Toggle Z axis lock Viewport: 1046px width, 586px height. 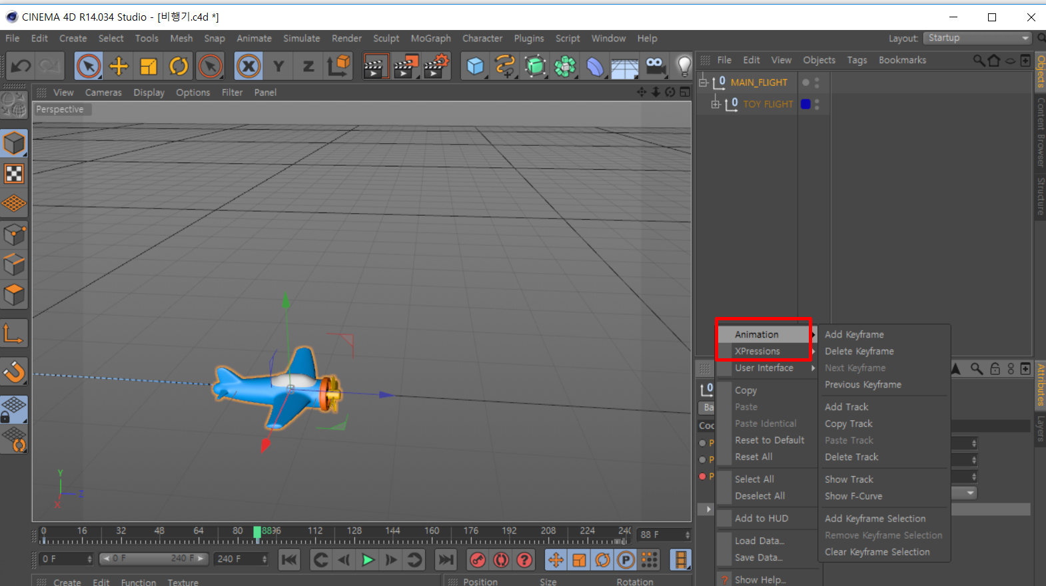308,66
